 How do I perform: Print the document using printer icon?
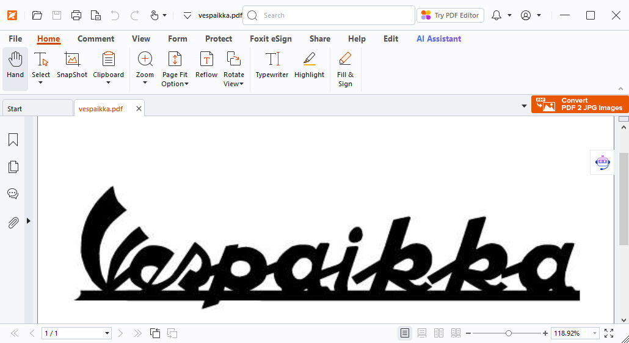tap(76, 15)
